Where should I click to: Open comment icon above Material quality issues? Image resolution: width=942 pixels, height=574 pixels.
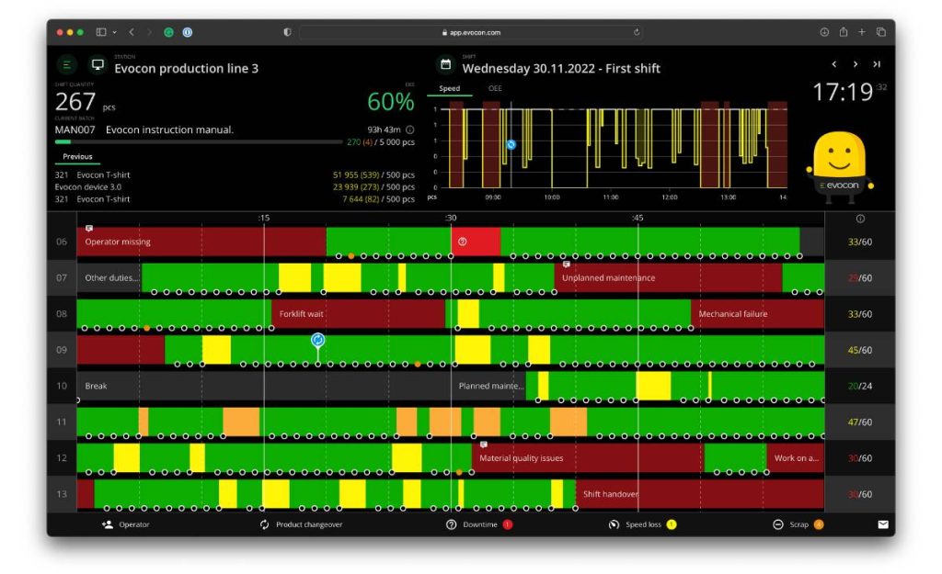click(x=484, y=445)
